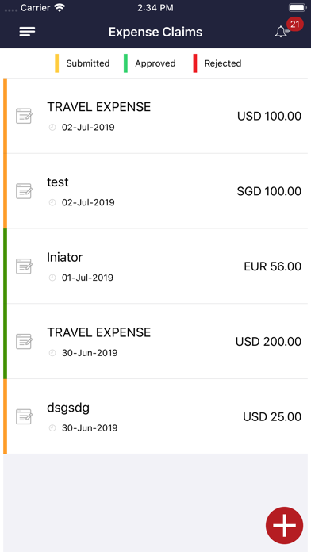Tap the red plus add-claim button
The height and width of the screenshot is (552, 311).
point(284,525)
